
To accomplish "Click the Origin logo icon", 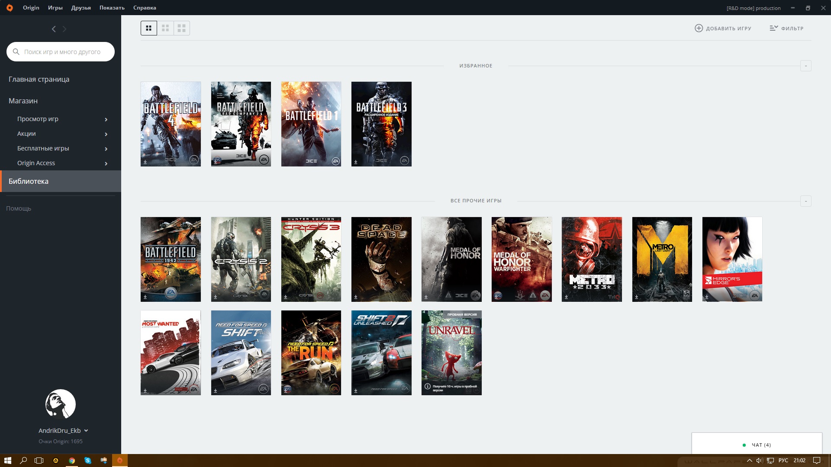I will pyautogui.click(x=10, y=8).
